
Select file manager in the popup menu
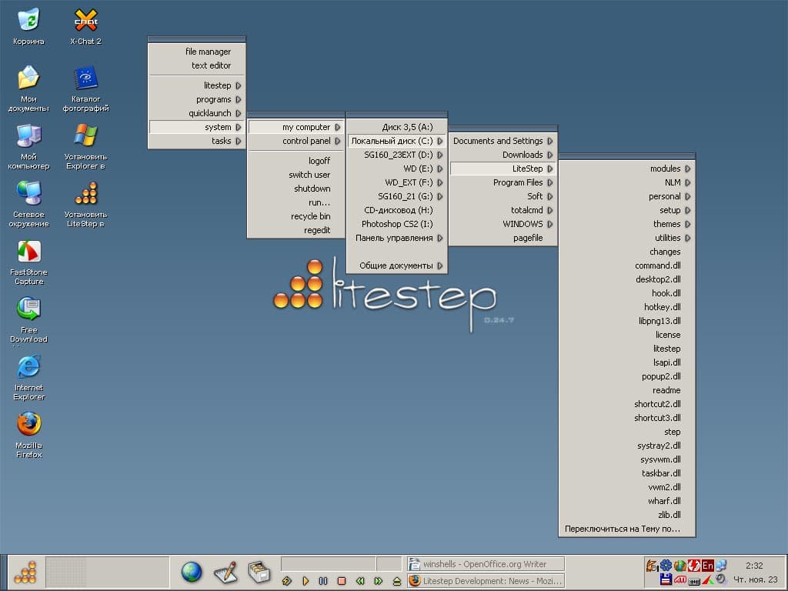pyautogui.click(x=196, y=52)
